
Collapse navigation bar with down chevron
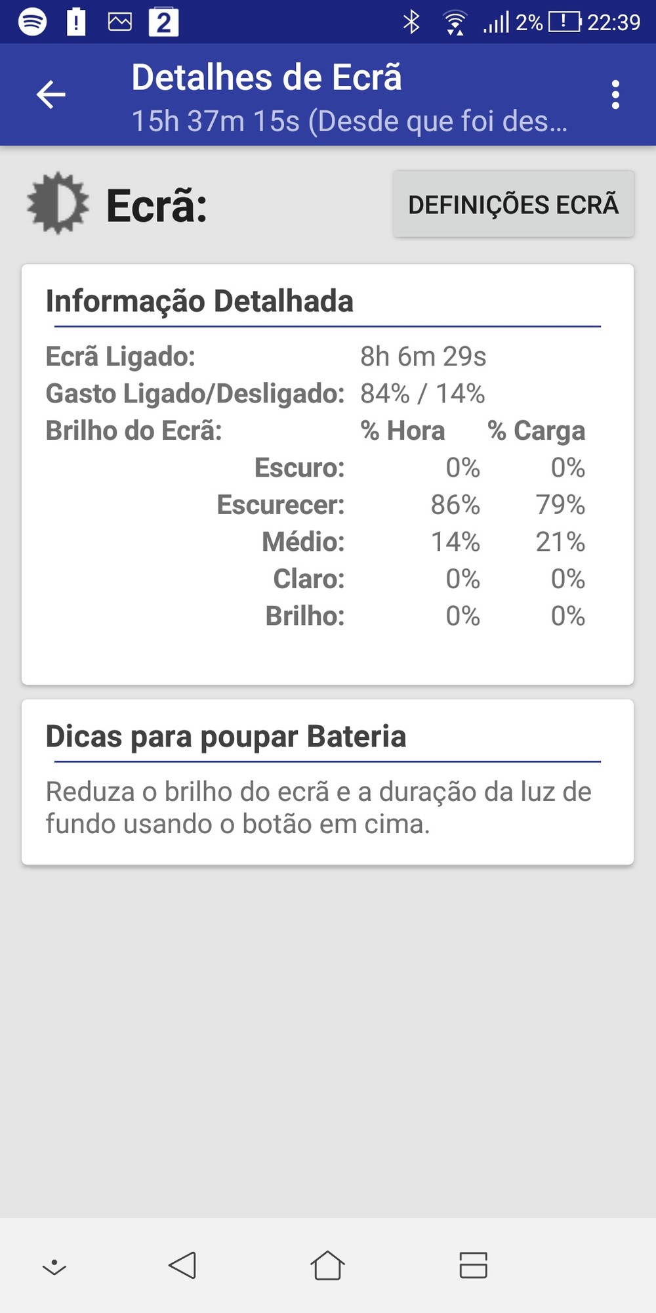54,1266
